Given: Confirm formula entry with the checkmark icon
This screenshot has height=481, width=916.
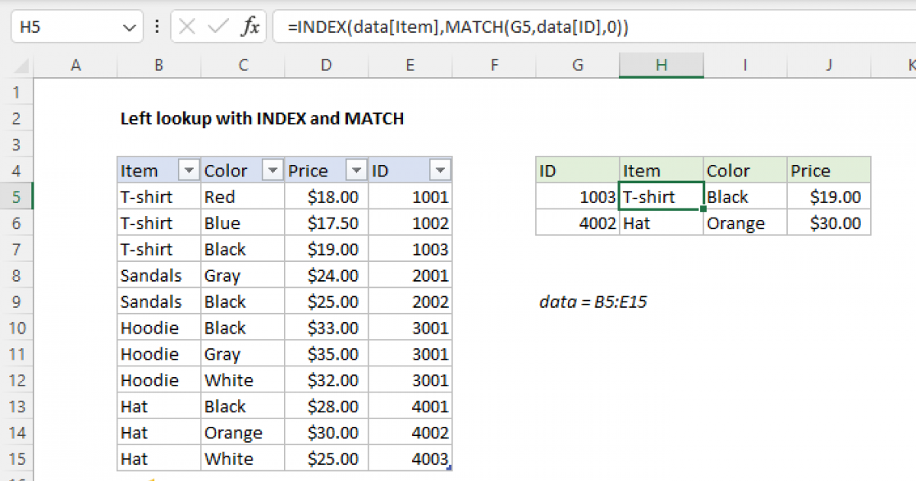Looking at the screenshot, I should (x=214, y=25).
